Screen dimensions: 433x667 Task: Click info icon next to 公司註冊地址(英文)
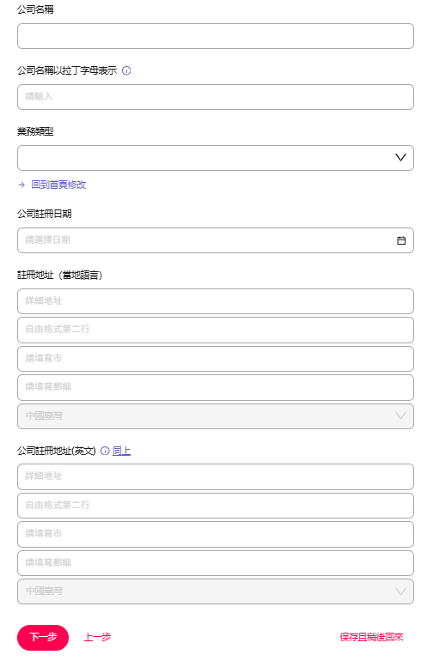105,451
